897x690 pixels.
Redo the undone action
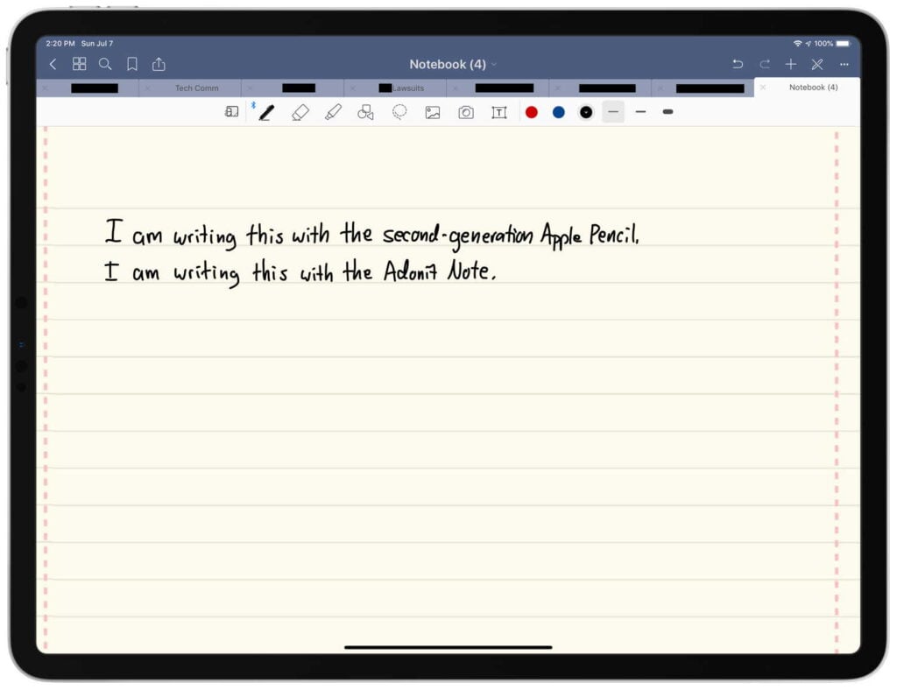(764, 64)
